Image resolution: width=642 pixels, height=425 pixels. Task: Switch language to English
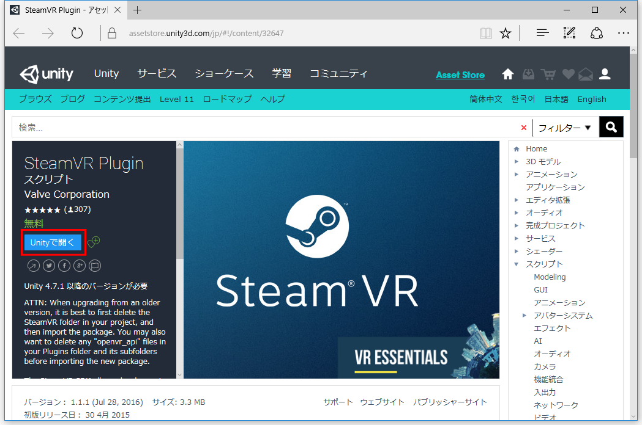592,100
